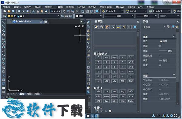Screen dimensions: 182x119
Task: Click the Paste icon in toolbar
Action: pos(42,11)
